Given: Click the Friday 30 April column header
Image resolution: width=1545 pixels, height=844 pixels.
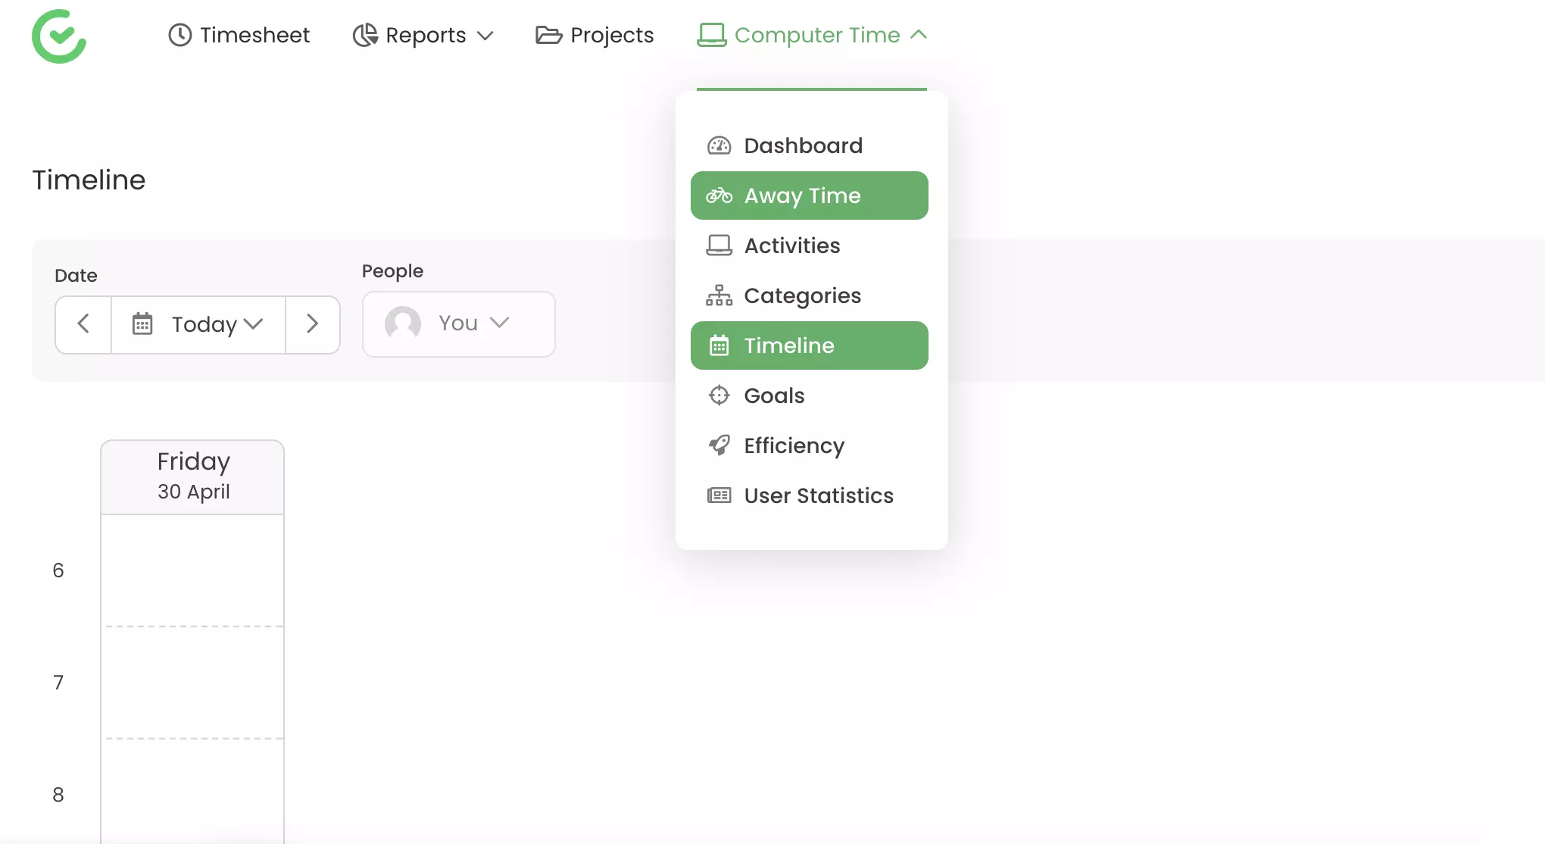Looking at the screenshot, I should 192,476.
